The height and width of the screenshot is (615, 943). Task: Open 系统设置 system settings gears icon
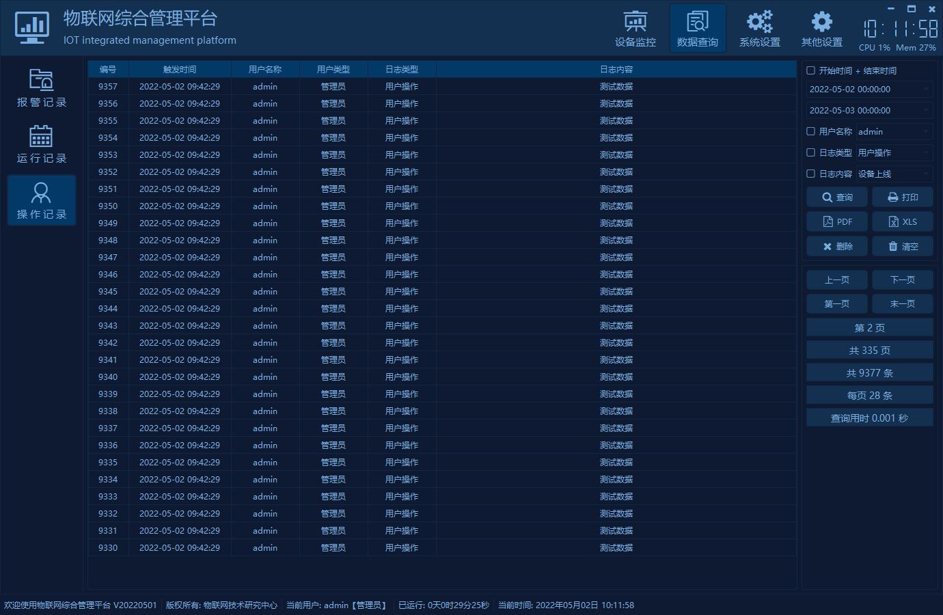tap(759, 23)
